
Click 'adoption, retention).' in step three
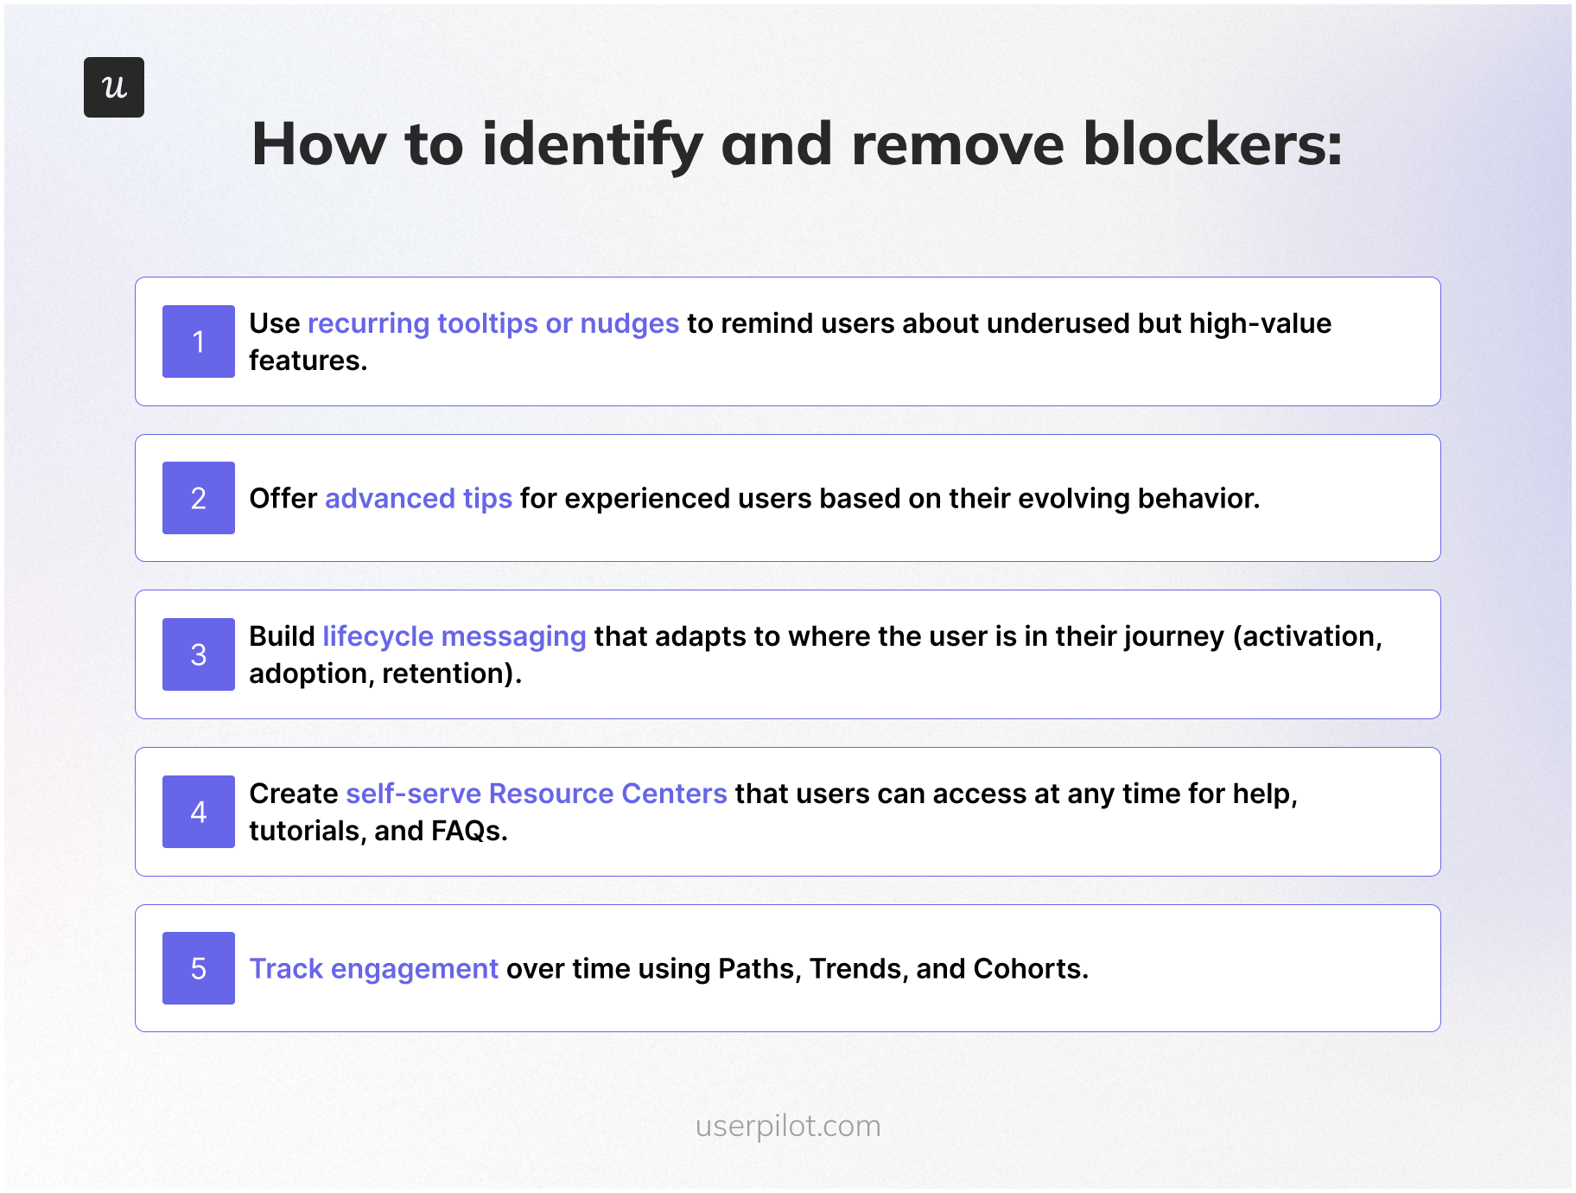(385, 673)
